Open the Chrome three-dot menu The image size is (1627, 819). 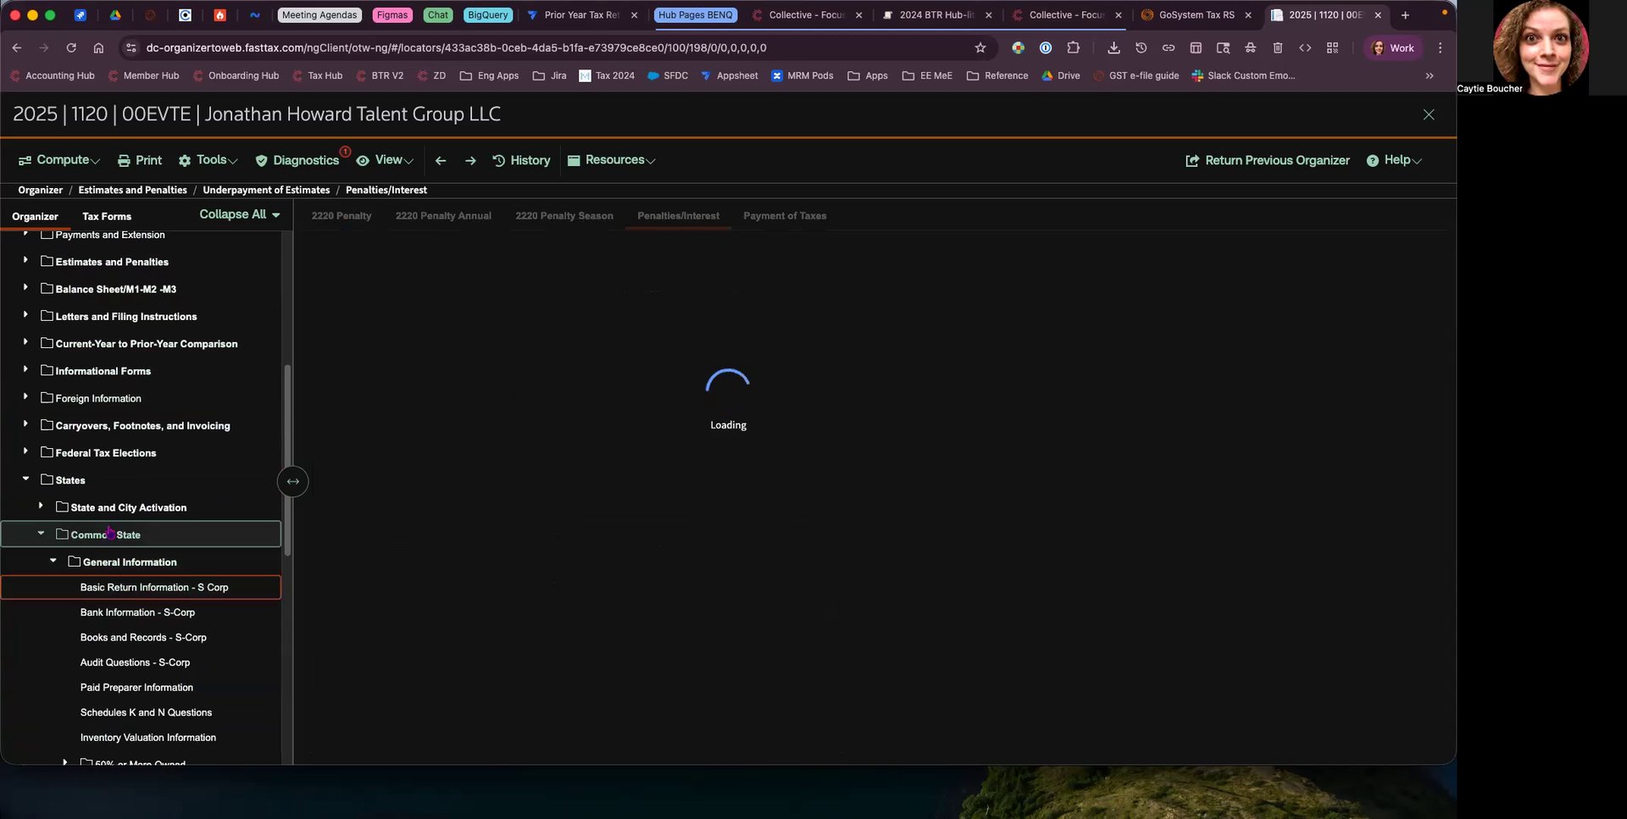1440,48
